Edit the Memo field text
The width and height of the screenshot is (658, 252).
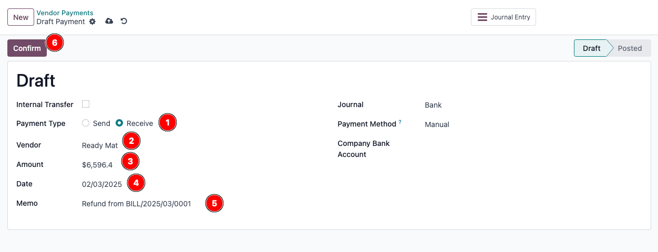tap(137, 204)
